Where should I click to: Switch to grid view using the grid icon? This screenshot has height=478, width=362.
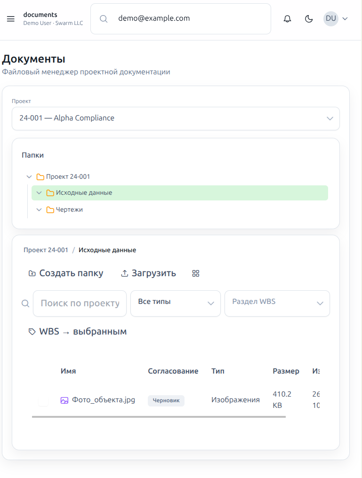click(x=195, y=273)
